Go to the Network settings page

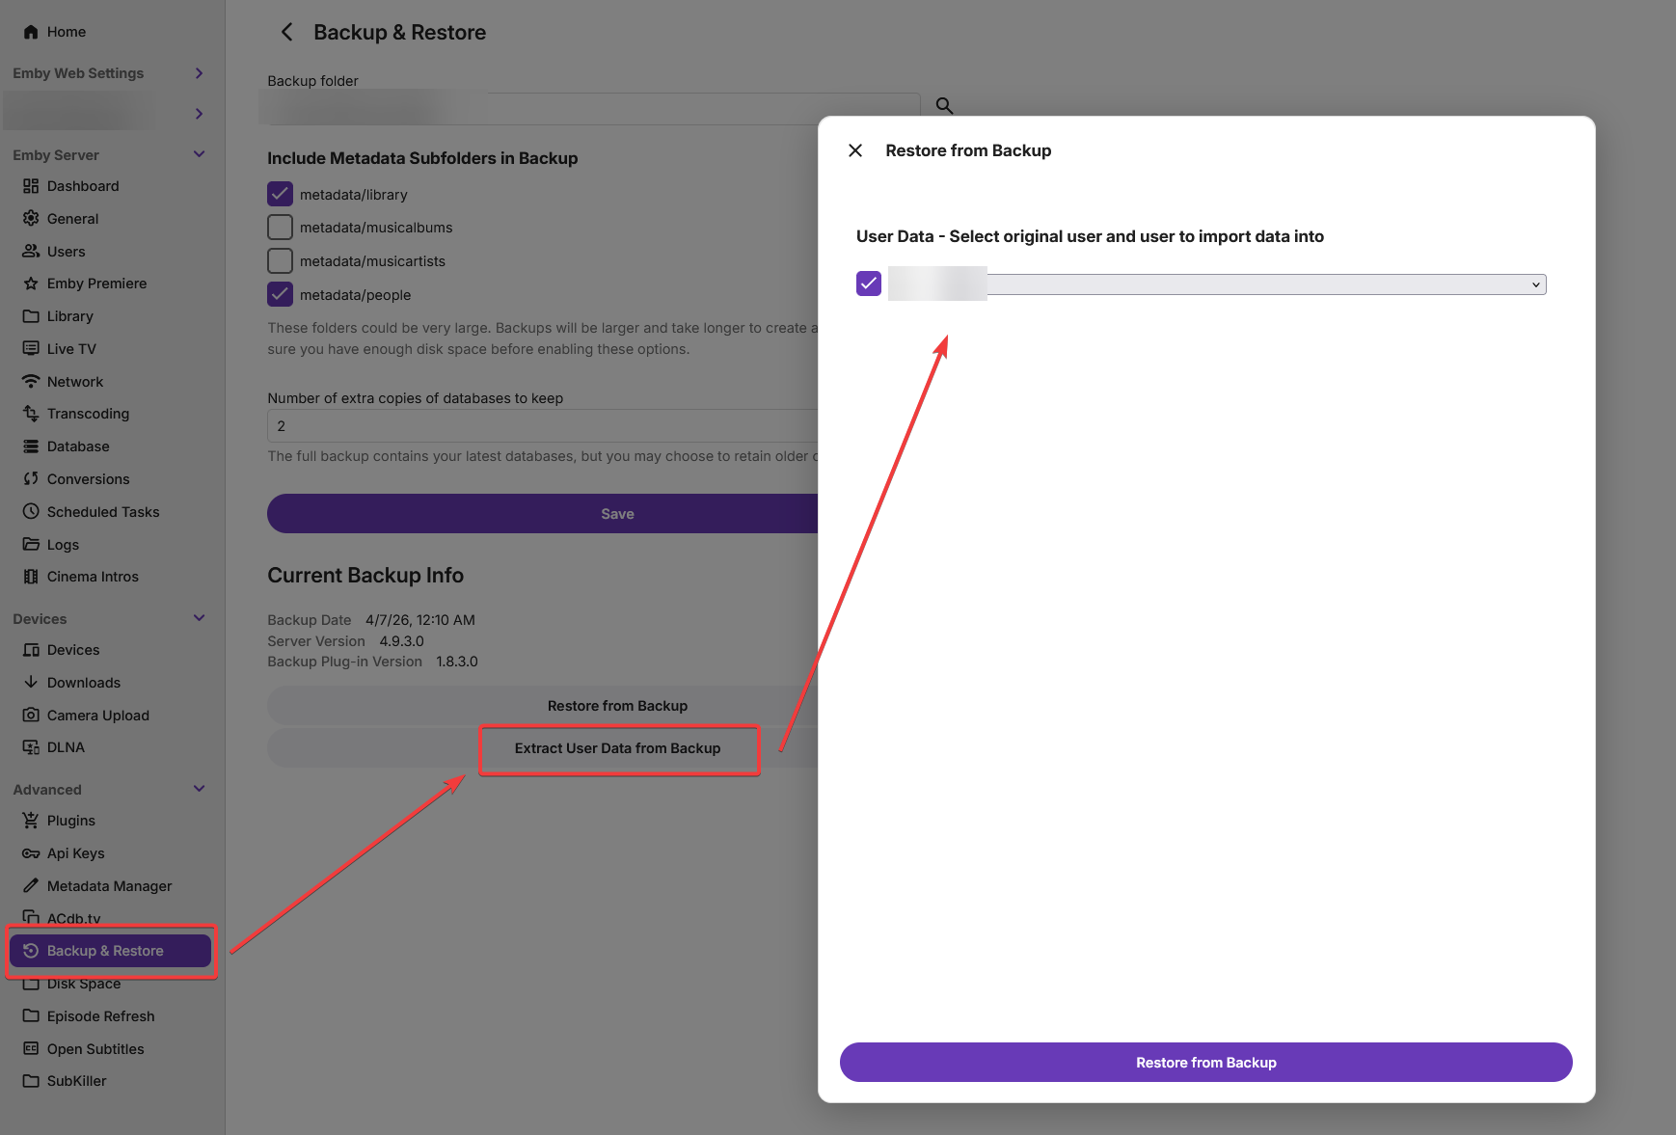(x=75, y=382)
